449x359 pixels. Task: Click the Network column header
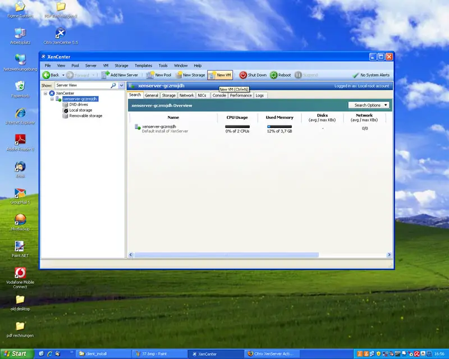364,117
